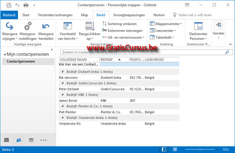
Task: Switch to Verzenden/ontvangen tab
Action: 55,15
